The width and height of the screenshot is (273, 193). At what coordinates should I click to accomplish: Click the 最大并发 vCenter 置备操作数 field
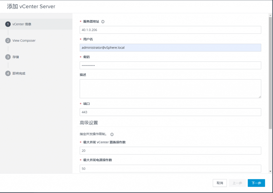tap(170, 150)
